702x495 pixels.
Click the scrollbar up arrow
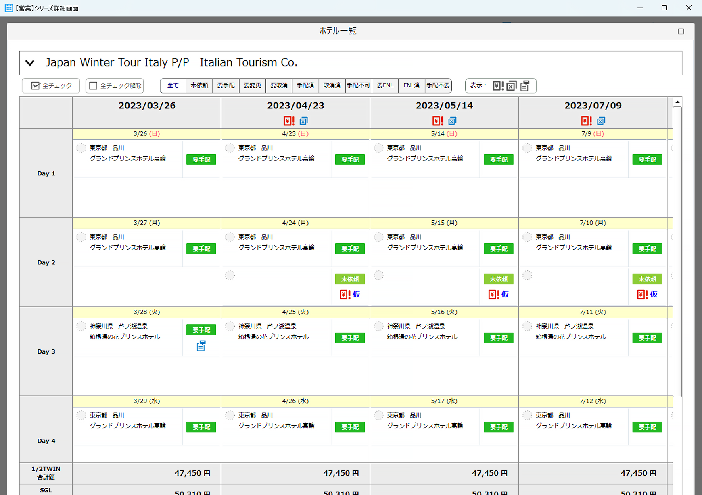(x=677, y=102)
